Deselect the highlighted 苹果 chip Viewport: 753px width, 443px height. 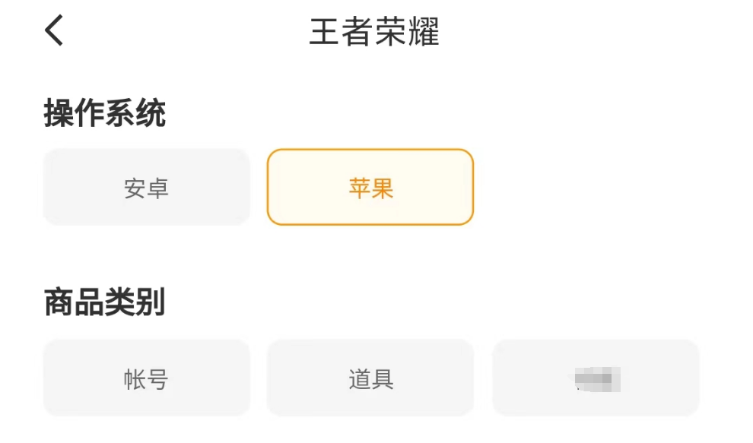click(370, 188)
